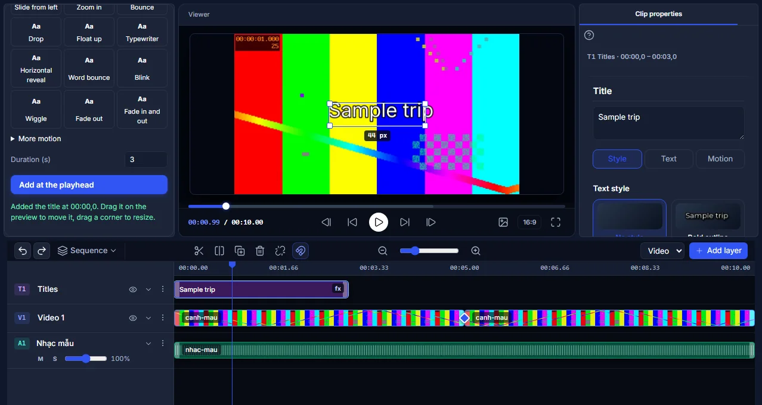This screenshot has height=405, width=762.
Task: Open Nhạc mẫu track three-dot menu
Action: (163, 343)
